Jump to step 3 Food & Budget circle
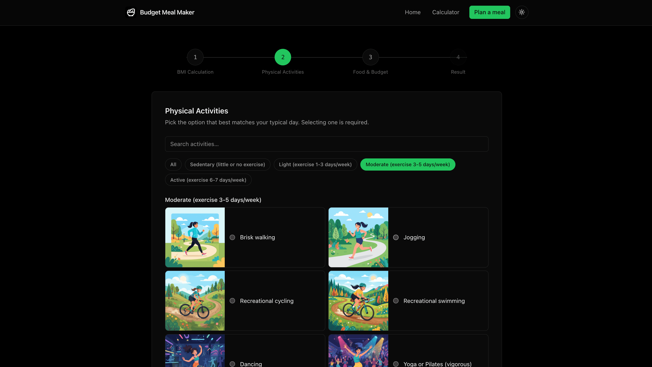 coord(370,57)
